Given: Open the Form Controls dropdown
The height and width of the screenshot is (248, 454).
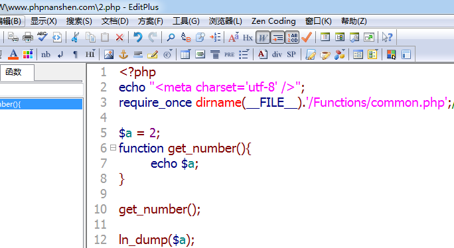Looking at the screenshot, I should coord(372,54).
